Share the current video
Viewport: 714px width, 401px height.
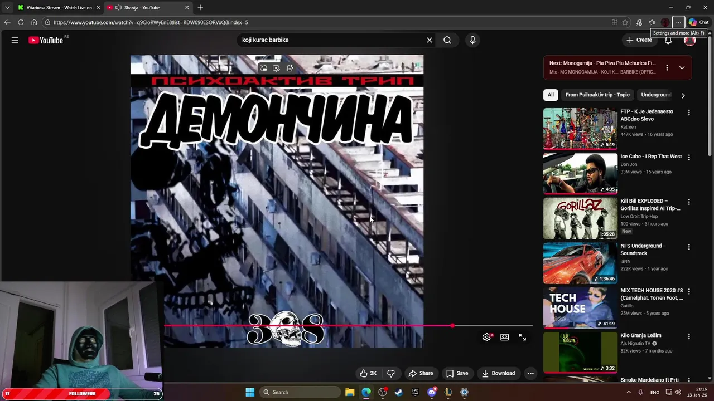[x=421, y=373]
